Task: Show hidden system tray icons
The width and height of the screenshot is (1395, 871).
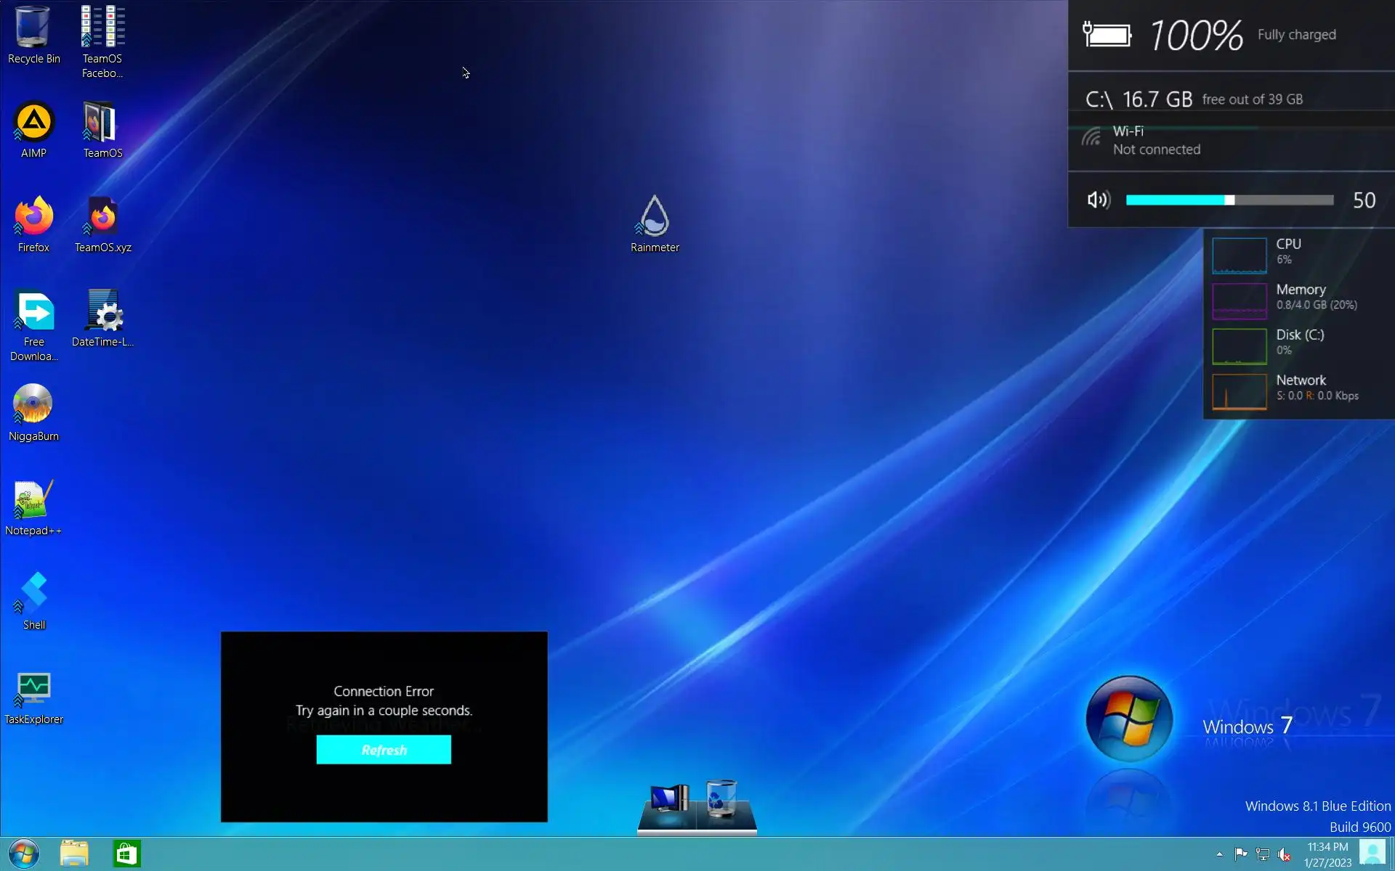Action: point(1219,854)
